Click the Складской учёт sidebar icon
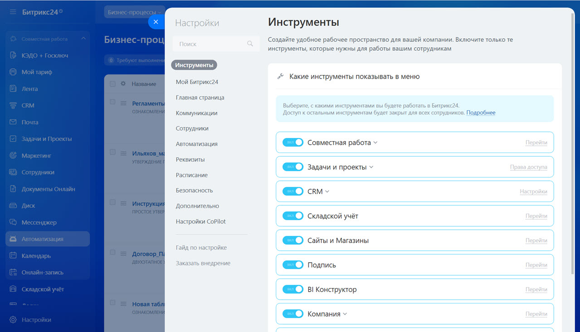The height and width of the screenshot is (332, 580). pos(13,289)
